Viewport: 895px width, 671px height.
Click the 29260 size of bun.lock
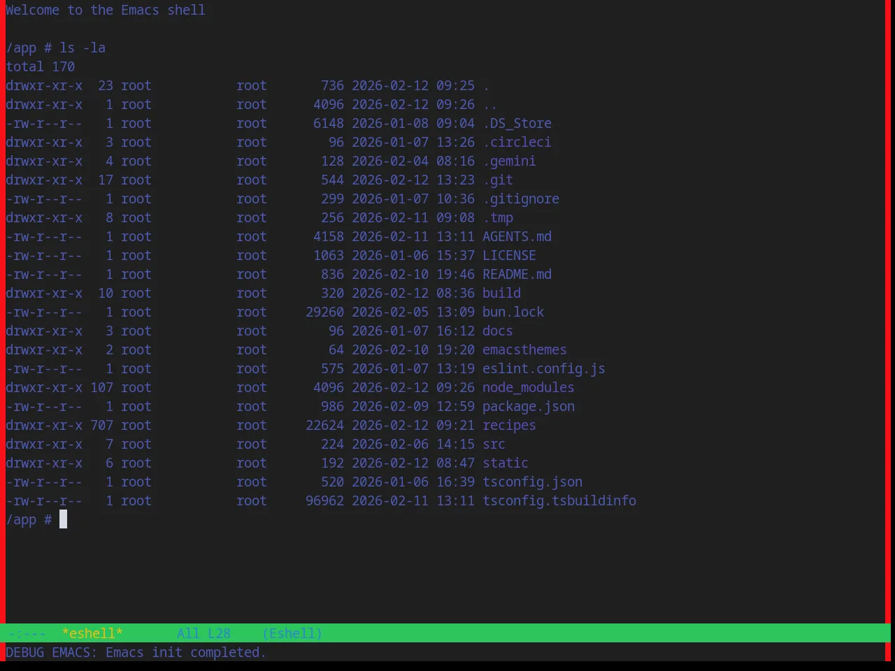(324, 312)
